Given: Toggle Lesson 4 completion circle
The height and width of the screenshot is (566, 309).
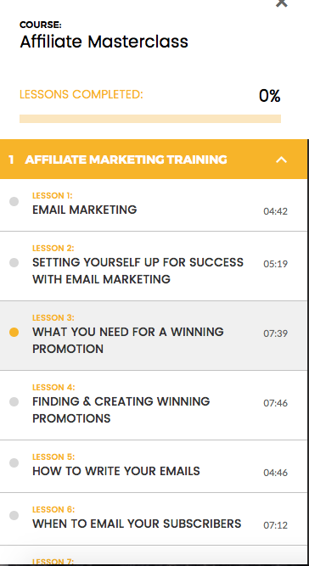Looking at the screenshot, I should pos(14,401).
